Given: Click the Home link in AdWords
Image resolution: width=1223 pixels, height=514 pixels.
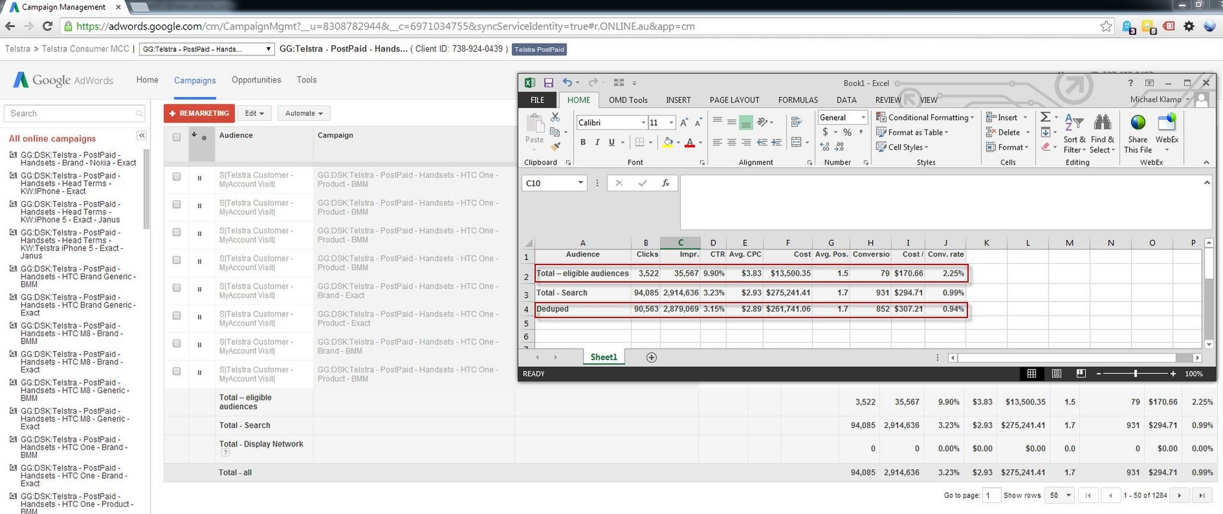Looking at the screenshot, I should pyautogui.click(x=148, y=80).
